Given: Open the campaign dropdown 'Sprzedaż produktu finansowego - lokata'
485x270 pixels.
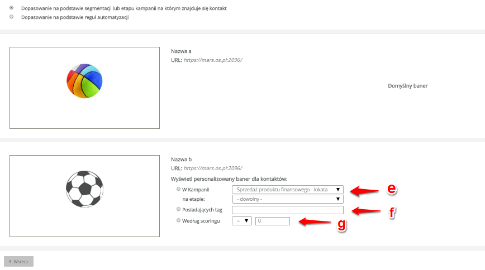Looking at the screenshot, I should [288, 190].
